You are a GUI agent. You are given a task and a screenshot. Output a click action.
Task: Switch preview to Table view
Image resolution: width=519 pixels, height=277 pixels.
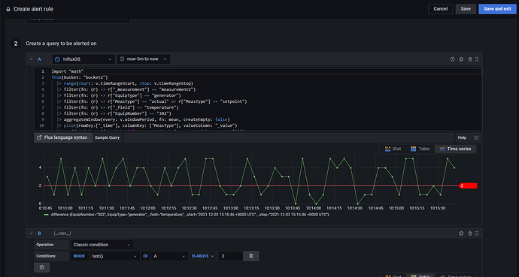pos(420,149)
